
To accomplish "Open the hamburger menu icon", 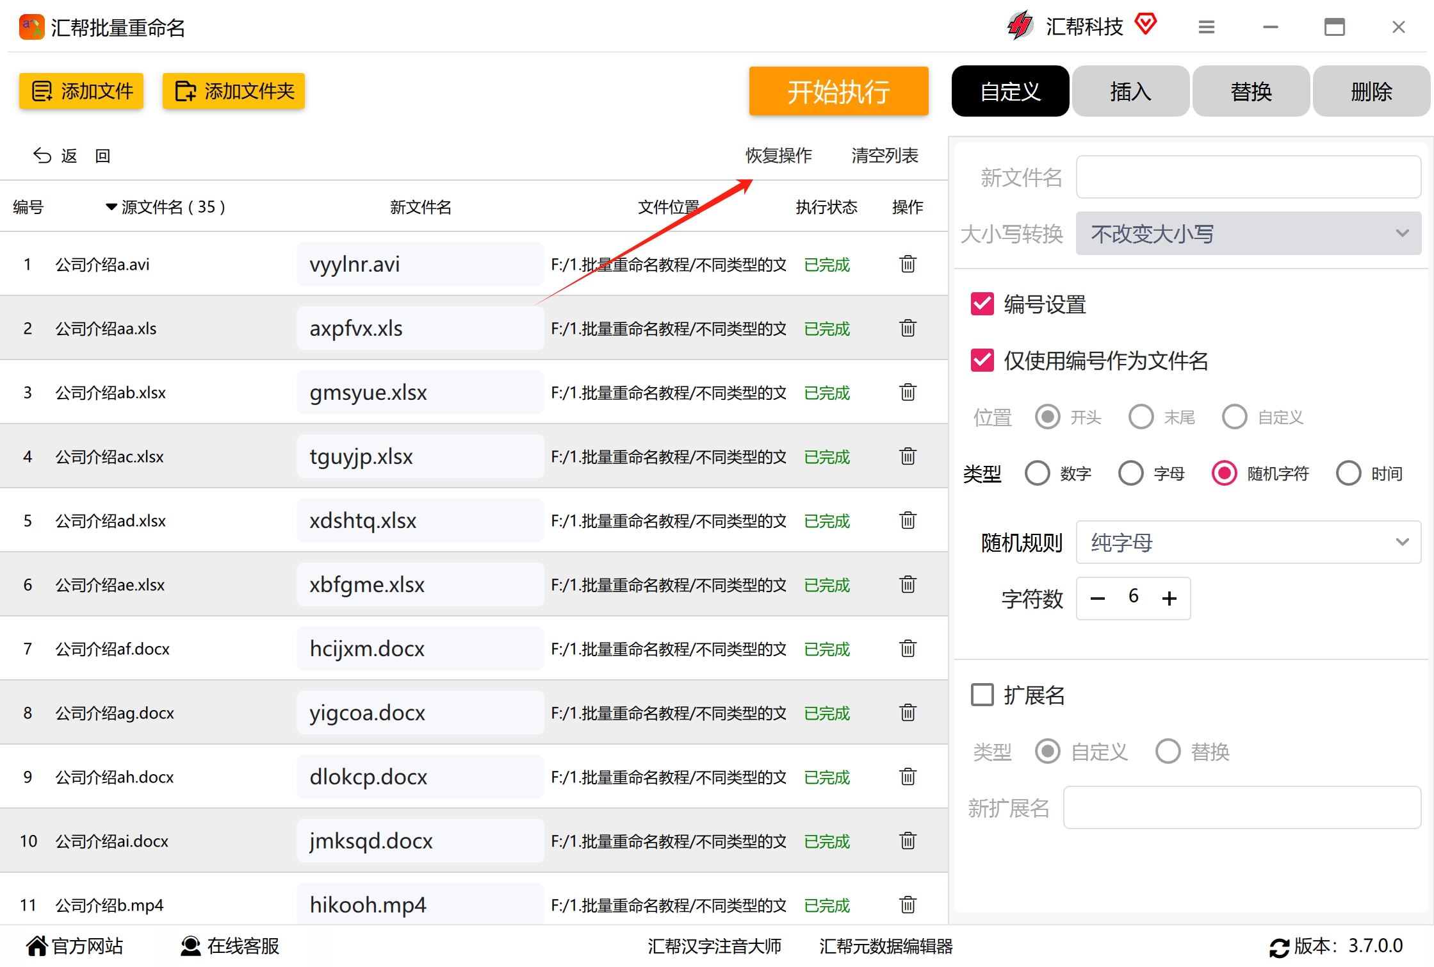I will tap(1207, 27).
